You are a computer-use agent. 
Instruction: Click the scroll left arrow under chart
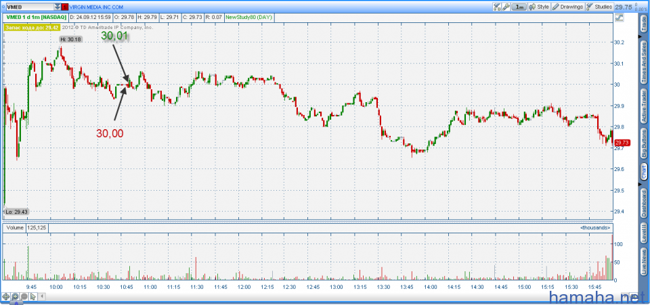click(41, 296)
